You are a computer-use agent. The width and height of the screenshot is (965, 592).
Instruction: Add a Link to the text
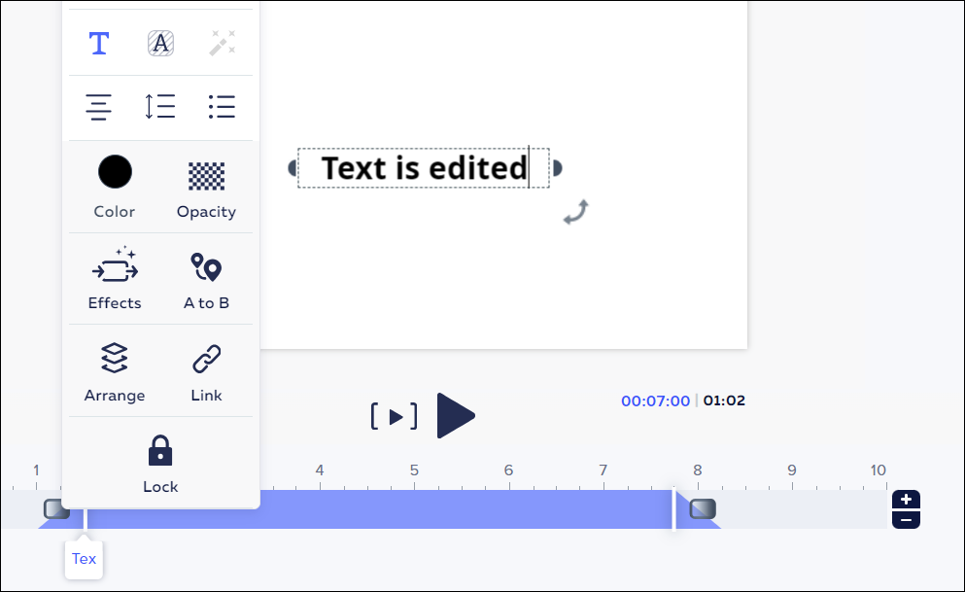pos(206,371)
